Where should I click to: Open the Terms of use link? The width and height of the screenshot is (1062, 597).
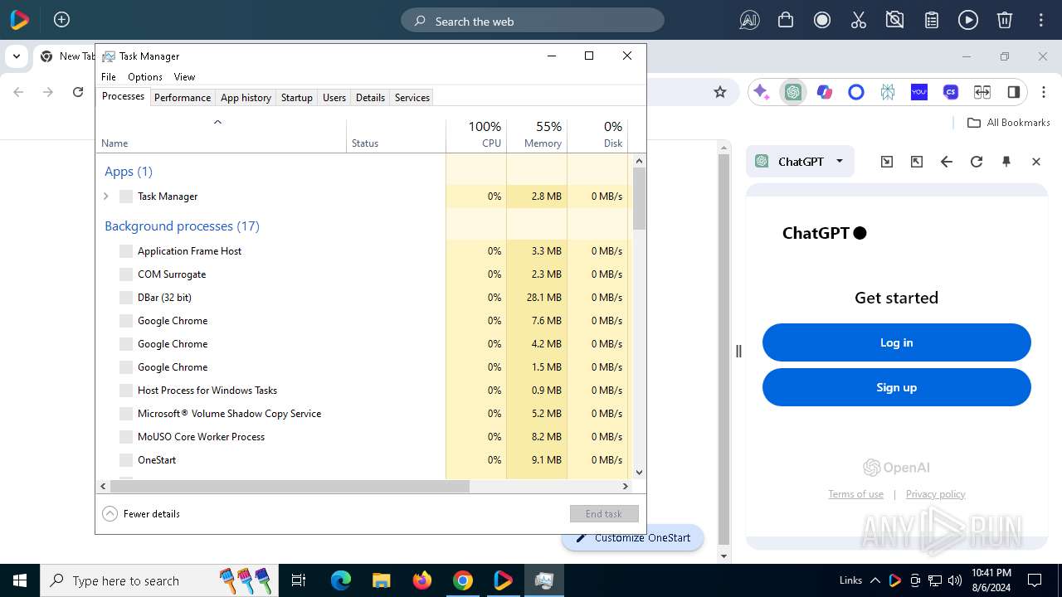pyautogui.click(x=855, y=494)
